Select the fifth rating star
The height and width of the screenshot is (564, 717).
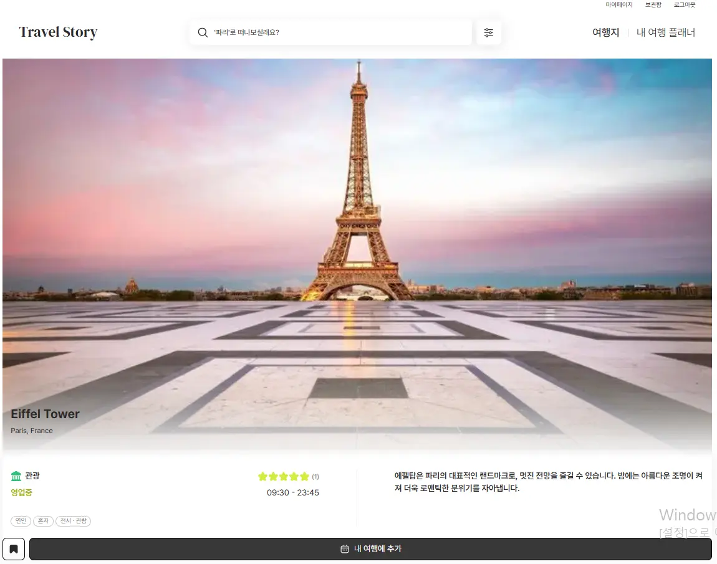304,476
